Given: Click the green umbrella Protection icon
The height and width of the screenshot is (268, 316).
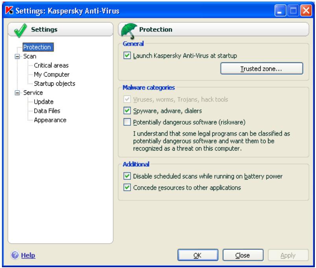Looking at the screenshot, I should pos(129,31).
